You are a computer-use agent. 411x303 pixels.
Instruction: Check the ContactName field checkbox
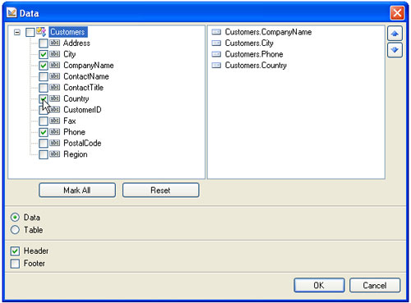coord(44,76)
